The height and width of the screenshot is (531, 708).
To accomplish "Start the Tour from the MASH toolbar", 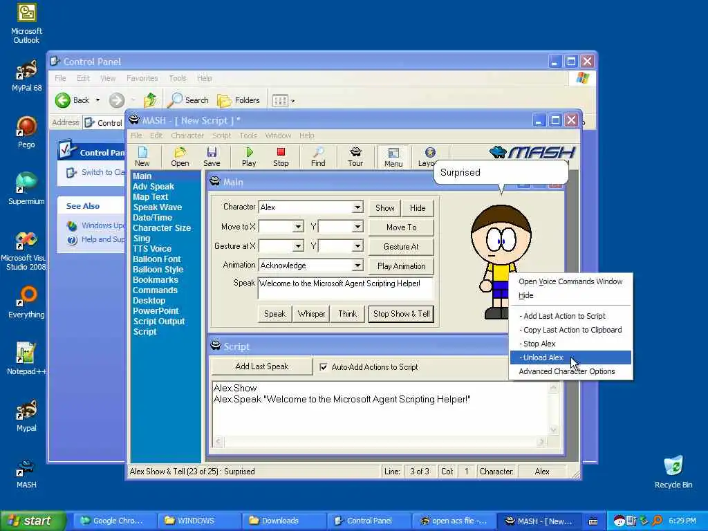I will pyautogui.click(x=355, y=157).
